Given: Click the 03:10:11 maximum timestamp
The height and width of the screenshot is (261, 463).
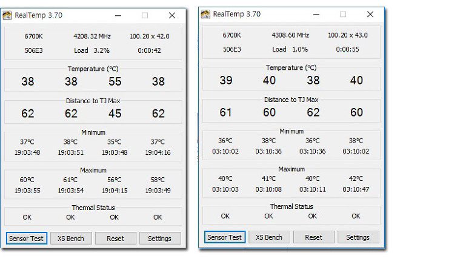Looking at the screenshot, I should pos(313,189).
